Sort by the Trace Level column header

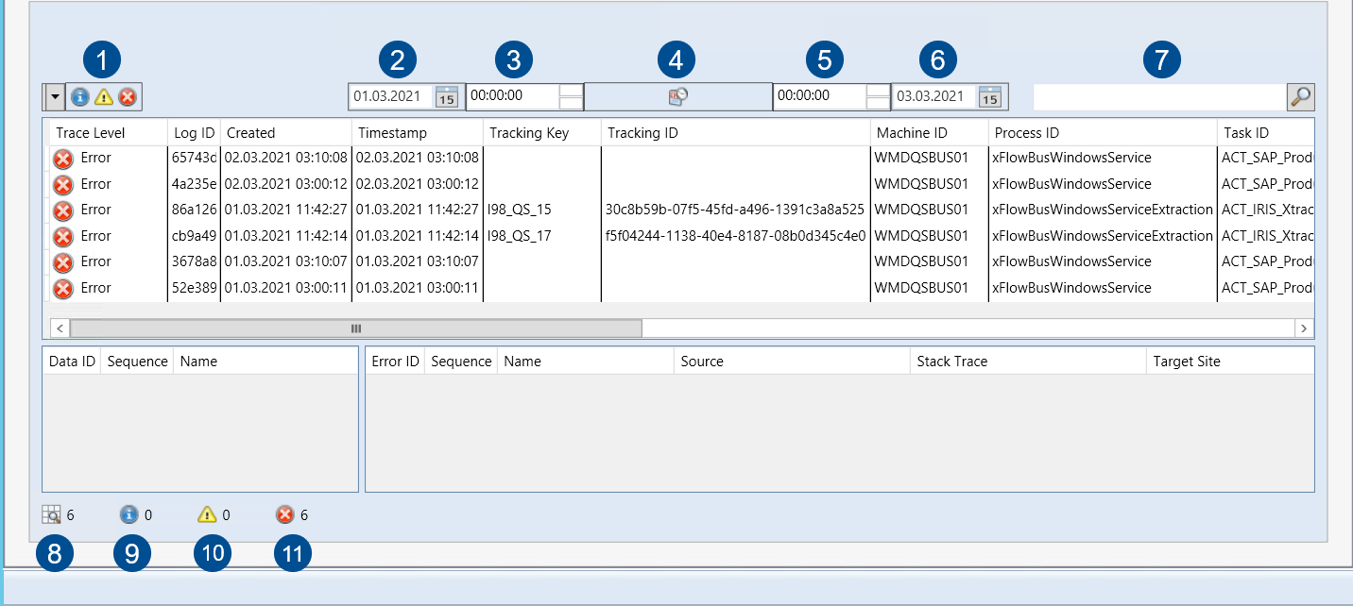click(91, 133)
